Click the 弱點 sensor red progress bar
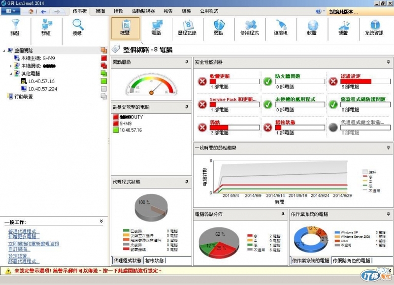Image resolution: width=394 pixels, height=285 pixels. tap(235, 127)
